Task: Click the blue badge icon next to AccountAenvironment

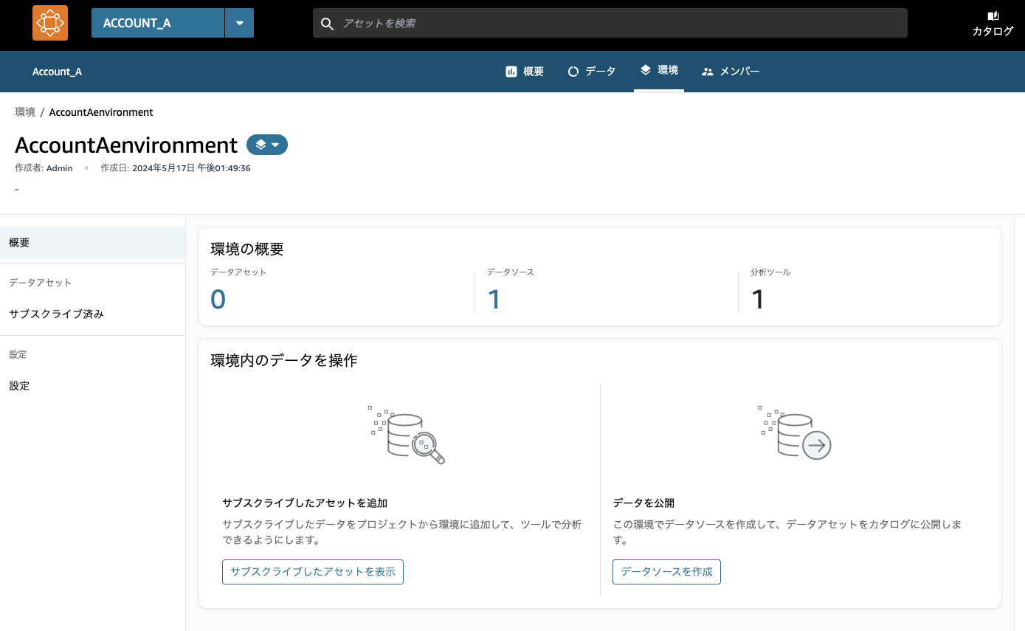Action: (x=260, y=145)
